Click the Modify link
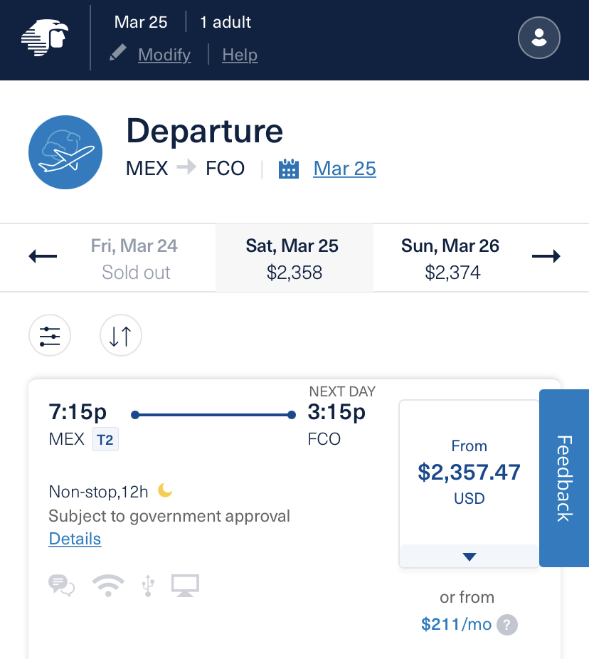The image size is (589, 659). (164, 55)
